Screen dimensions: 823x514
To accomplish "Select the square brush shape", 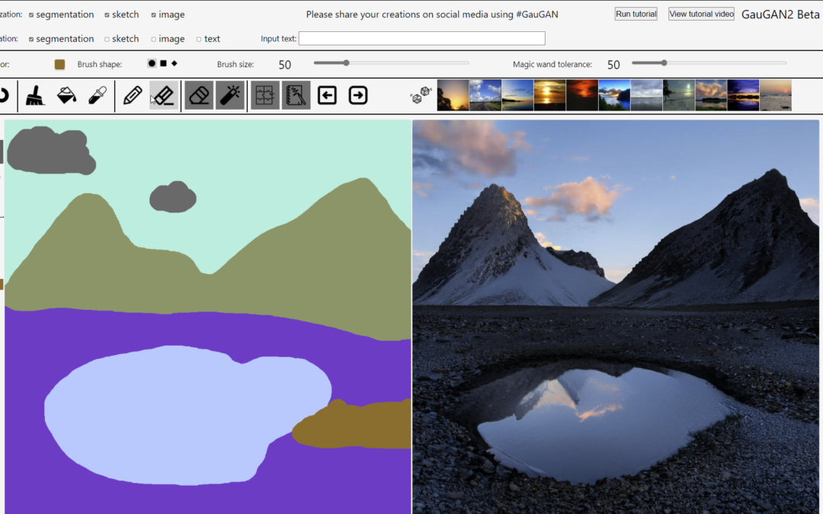I will (x=162, y=64).
